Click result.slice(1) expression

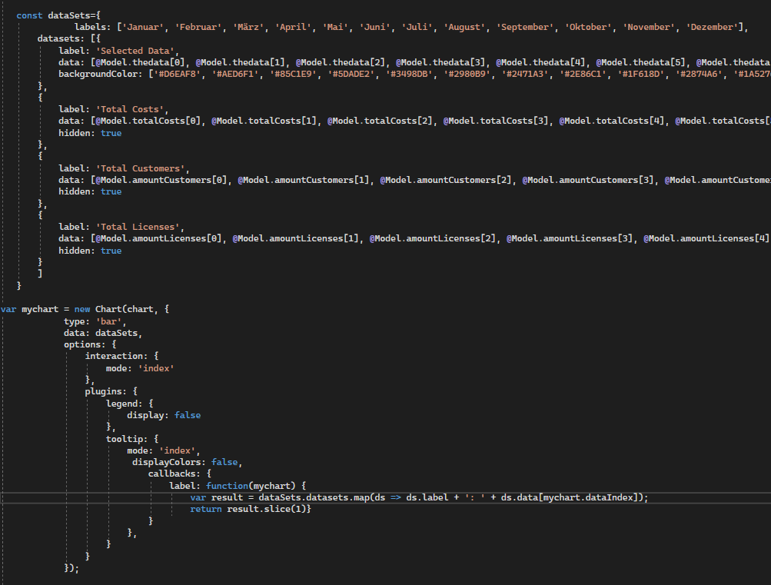tap(267, 509)
